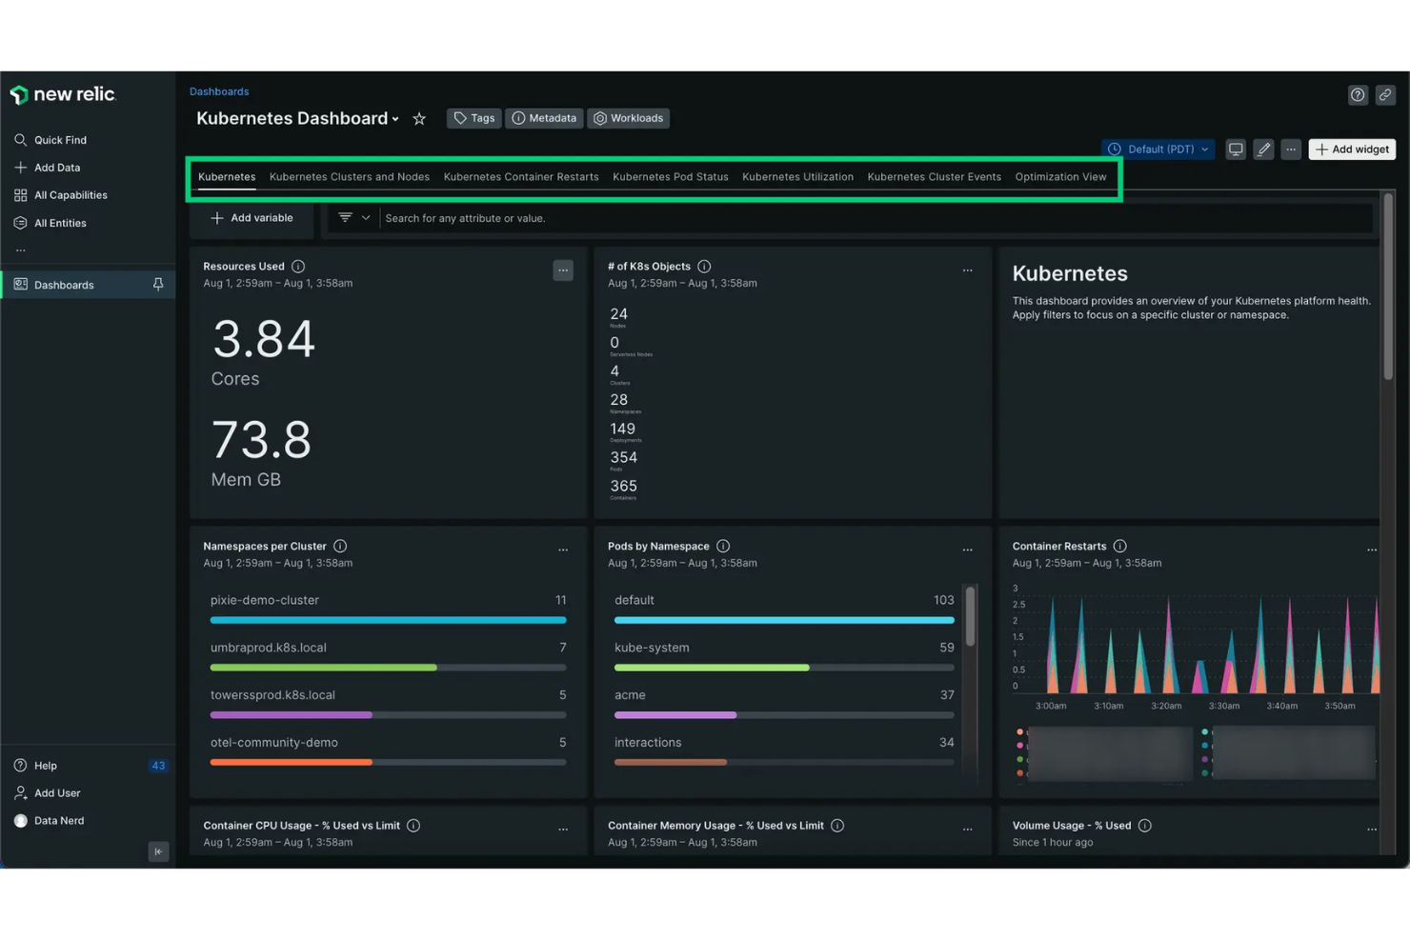Image resolution: width=1410 pixels, height=940 pixels.
Task: Collapse the left navigation sidebar
Action: coord(158,851)
